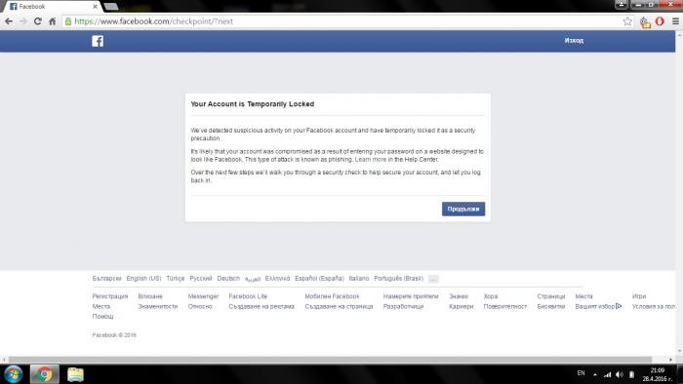Click the Продължи continue button
This screenshot has width=683, height=384.
[x=463, y=209]
